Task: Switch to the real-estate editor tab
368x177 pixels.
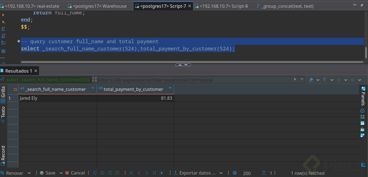Action: tap(30, 6)
